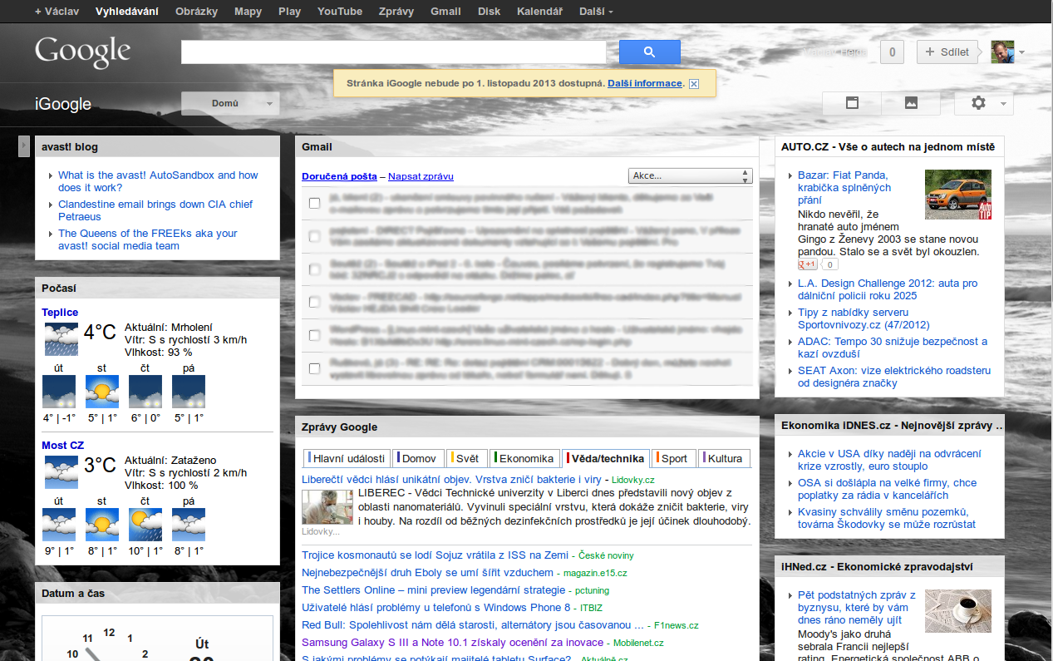Click Most CZ current weather icon
The width and height of the screenshot is (1053, 661).
point(62,472)
